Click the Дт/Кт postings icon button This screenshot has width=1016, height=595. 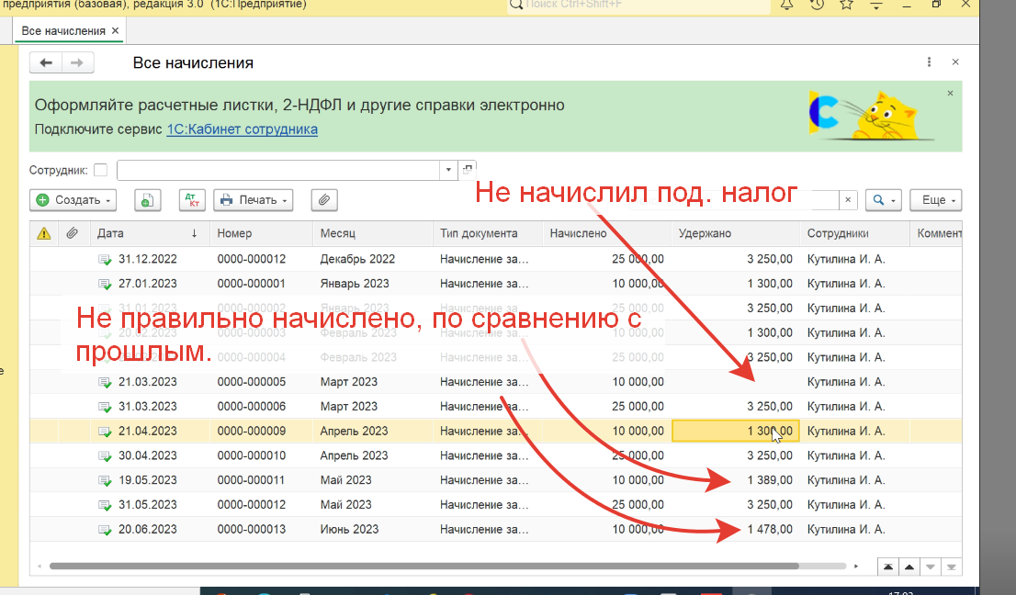tap(191, 199)
